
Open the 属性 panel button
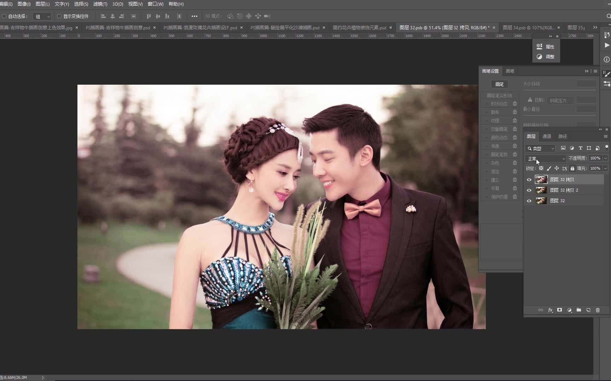pos(546,47)
